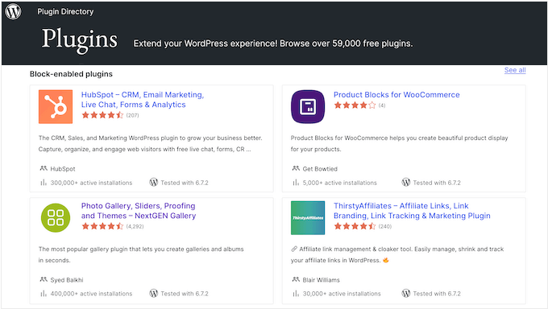Click ThirstyAffiliates star rating
This screenshot has height=309, width=548.
[x=355, y=226]
